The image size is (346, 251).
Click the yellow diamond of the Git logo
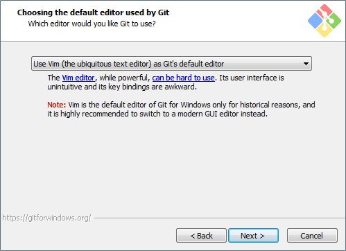click(325, 31)
